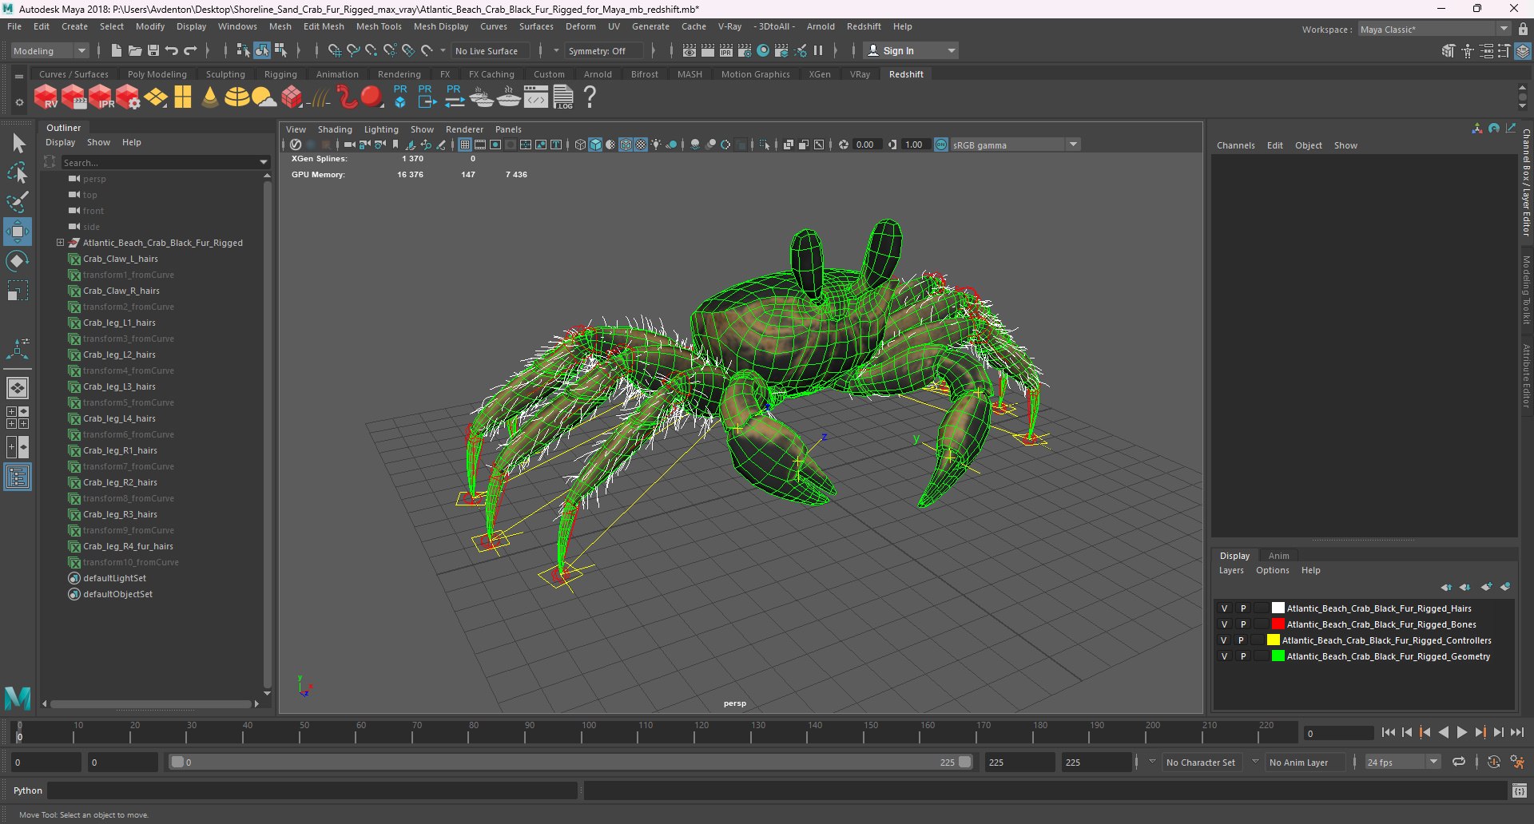Click the Save Scene icon
The image size is (1534, 824).
pos(153,50)
